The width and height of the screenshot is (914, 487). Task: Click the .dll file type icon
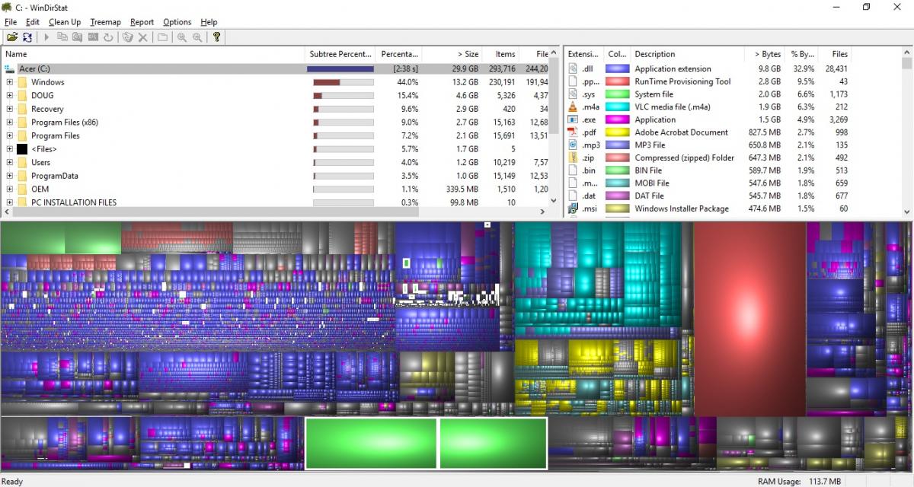click(x=574, y=68)
